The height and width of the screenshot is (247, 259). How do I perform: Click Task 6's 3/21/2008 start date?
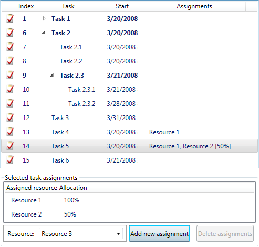[121, 160]
